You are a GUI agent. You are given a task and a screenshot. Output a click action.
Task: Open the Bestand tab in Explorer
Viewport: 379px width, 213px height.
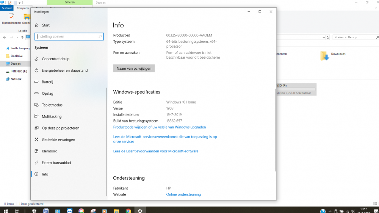(6, 8)
